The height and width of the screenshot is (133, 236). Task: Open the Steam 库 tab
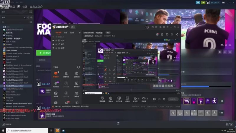click(x=19, y=7)
